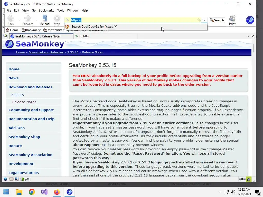Screen dimensions: 263x197
Task: Close the current tab with the tab bar X
Action: click(253, 36)
